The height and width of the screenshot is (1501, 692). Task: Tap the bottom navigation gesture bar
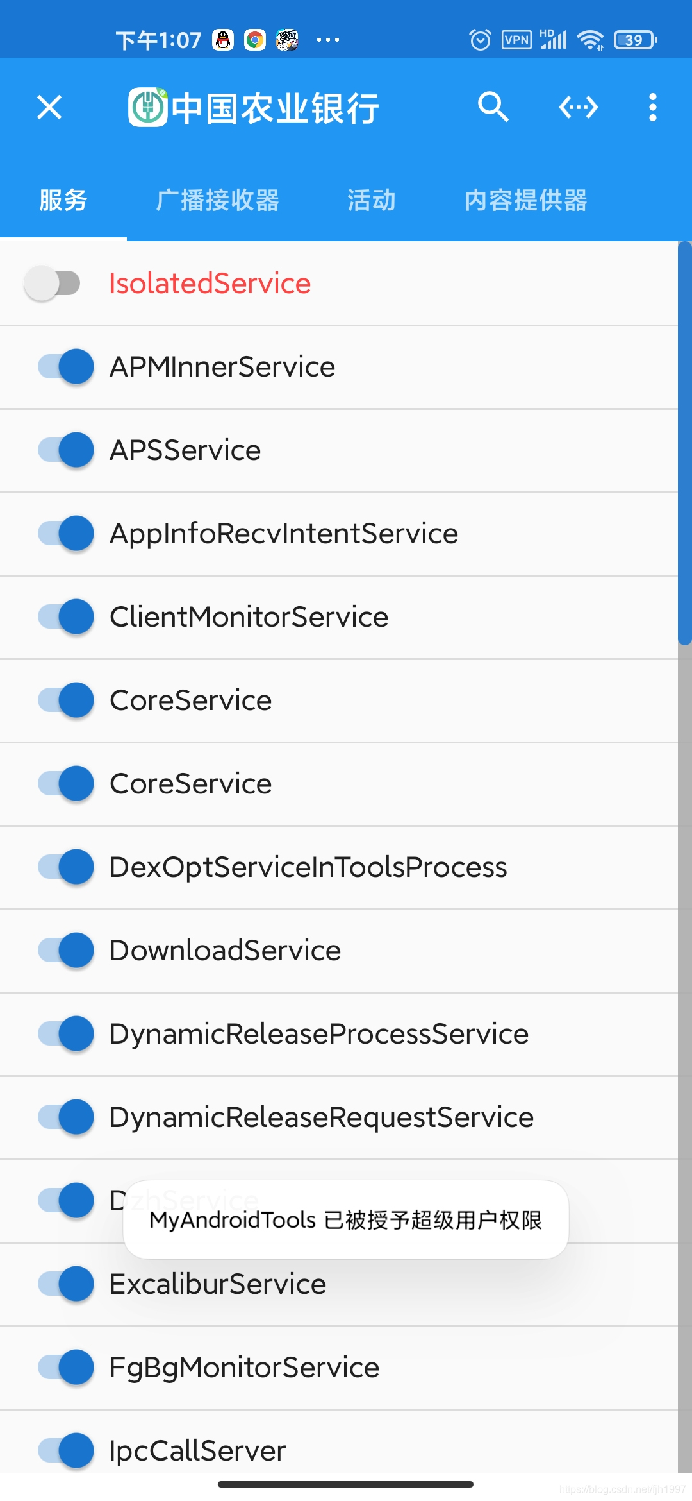[x=346, y=1484]
